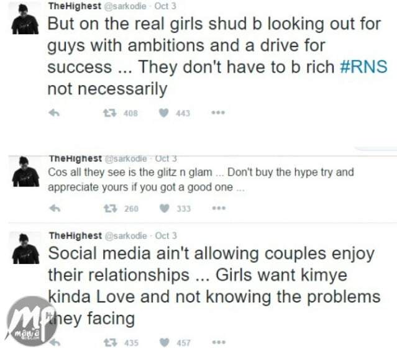The image size is (397, 349).
Task: Open more options on the #RNS tweet
Action: tap(218, 112)
